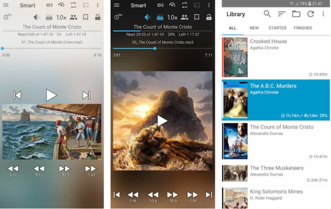
Task: Play via cover overlay in dark player
Action: [162, 121]
